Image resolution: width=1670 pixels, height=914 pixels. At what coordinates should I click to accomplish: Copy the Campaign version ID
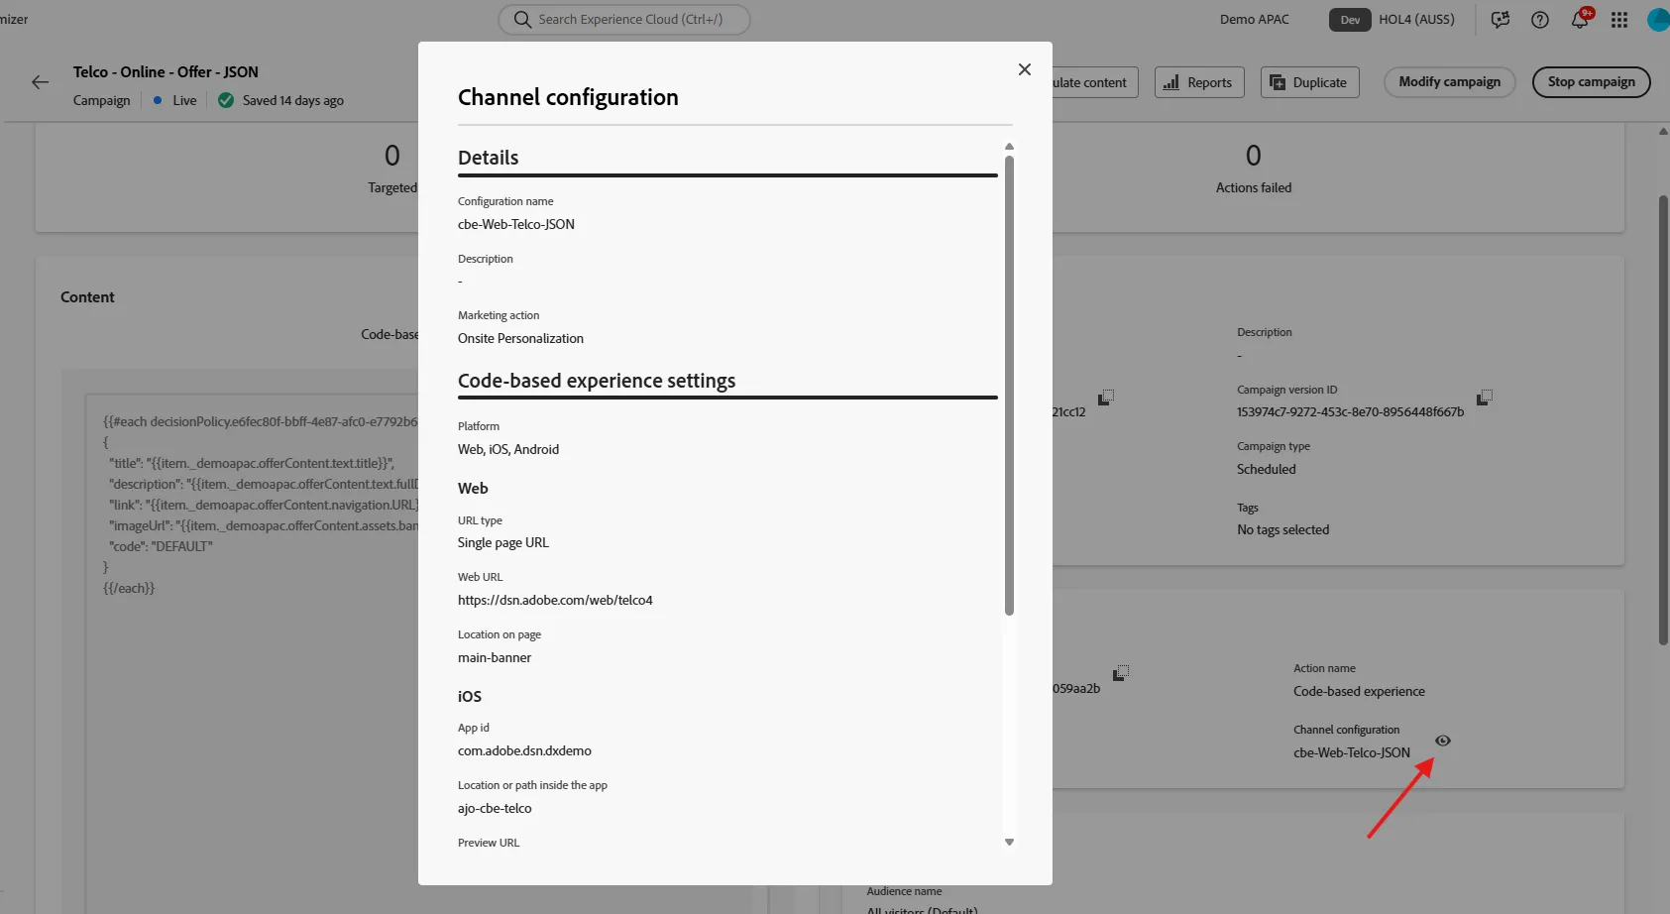click(1484, 398)
